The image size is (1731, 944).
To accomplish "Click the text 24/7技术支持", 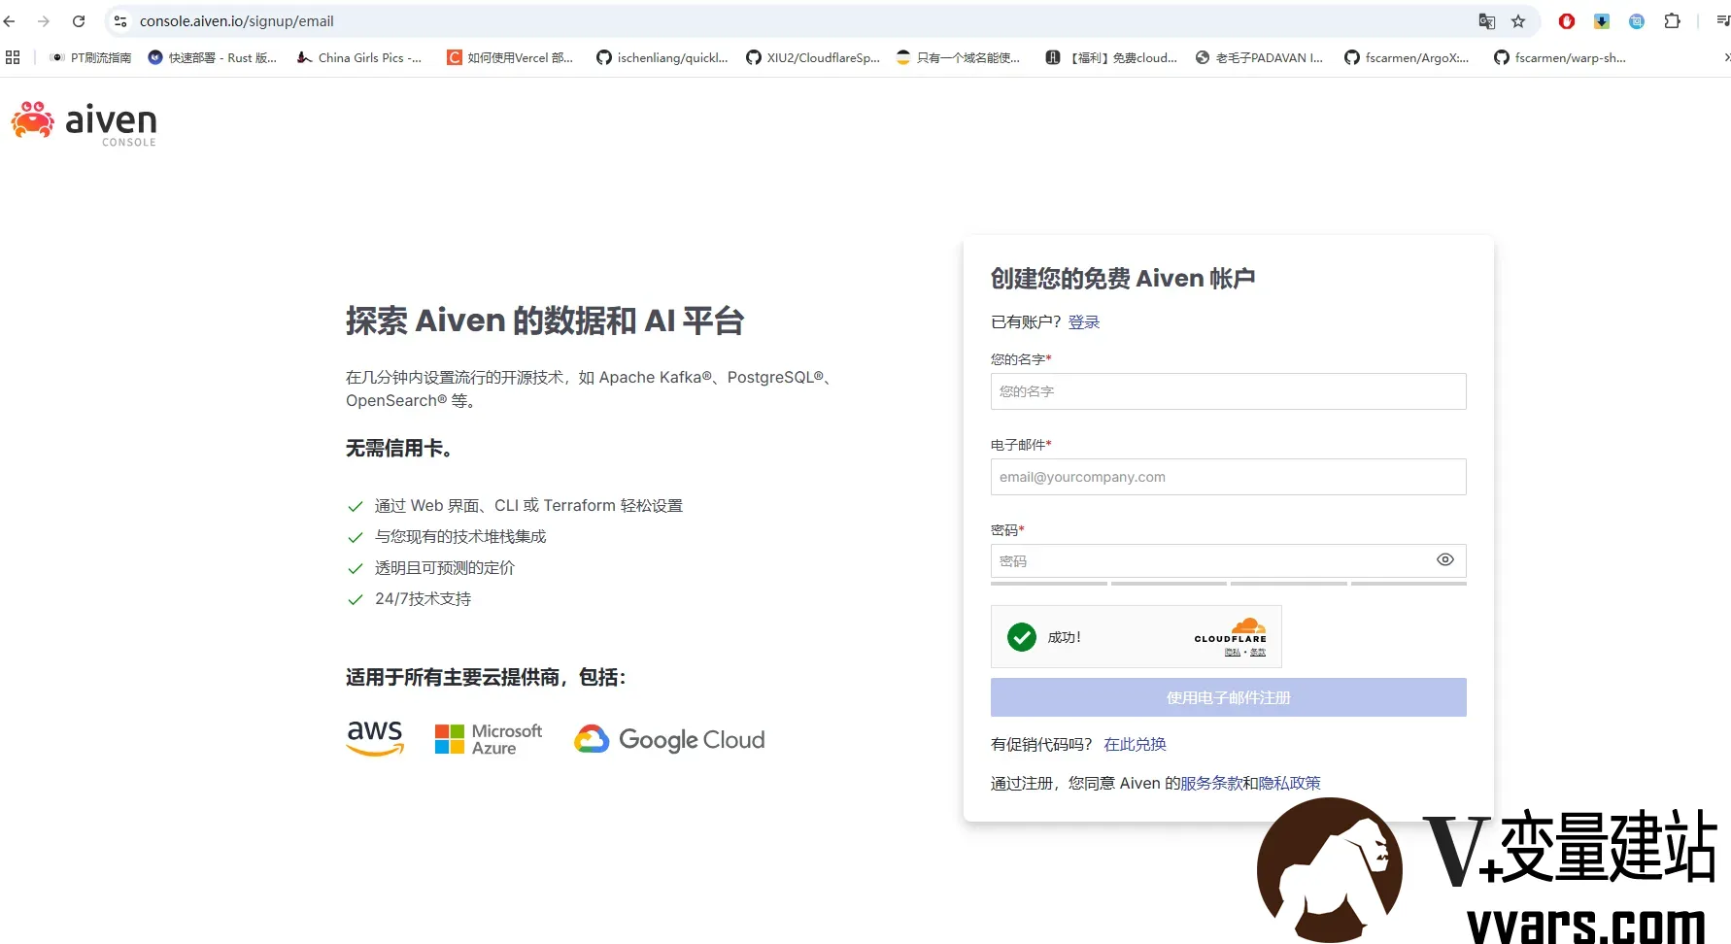I will [x=423, y=599].
